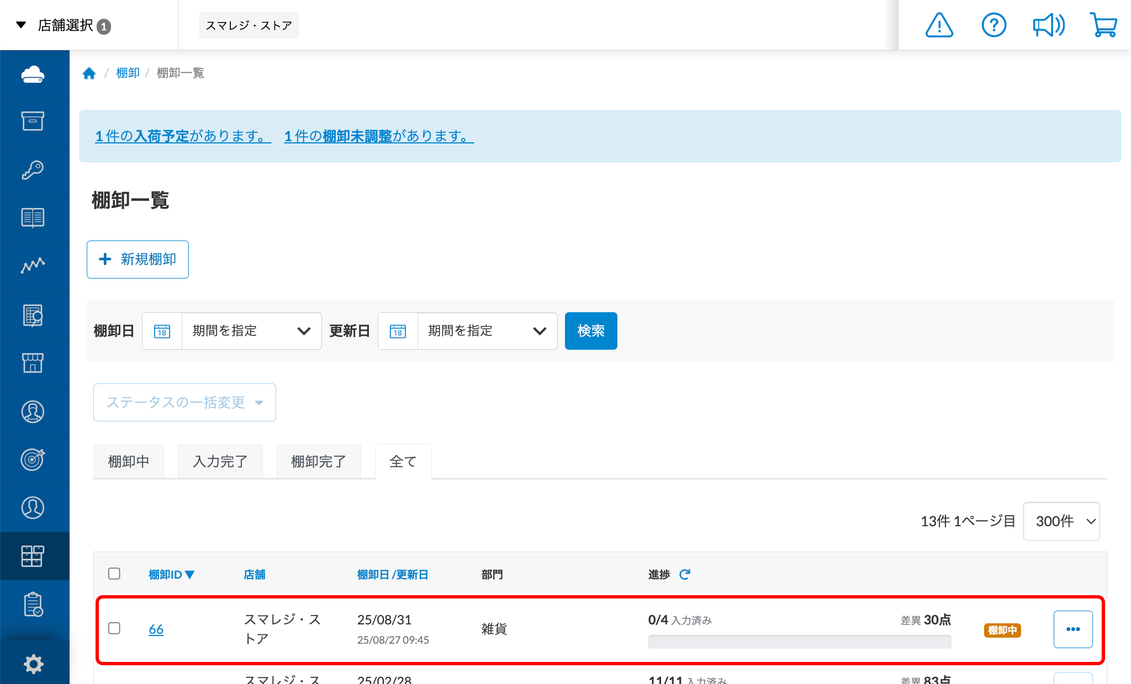
Task: Click the warning triangle alert icon
Action: (x=939, y=25)
